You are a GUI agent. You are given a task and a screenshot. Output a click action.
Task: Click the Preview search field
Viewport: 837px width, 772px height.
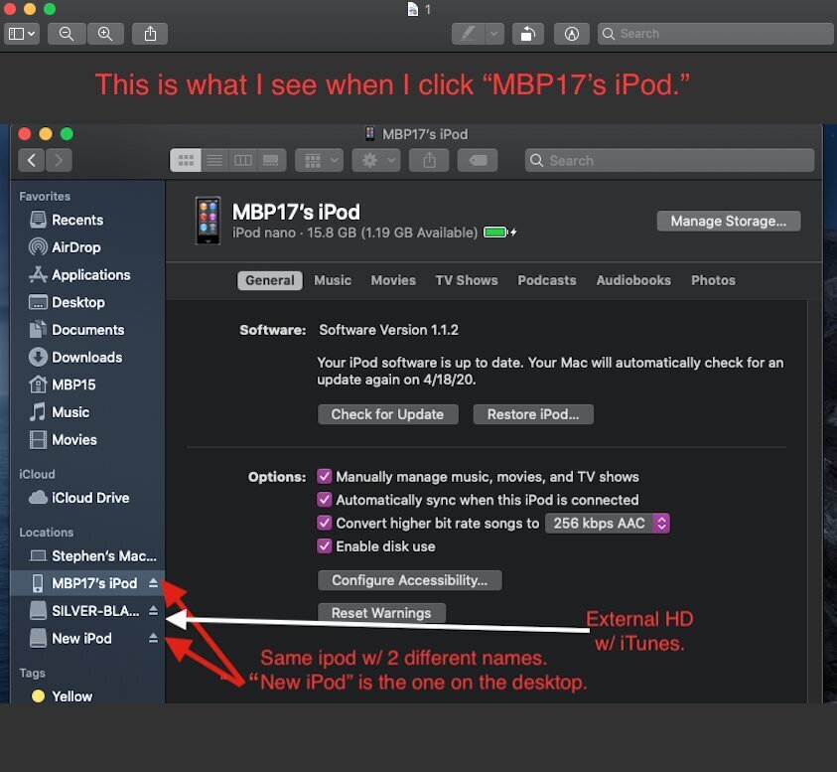click(x=715, y=34)
